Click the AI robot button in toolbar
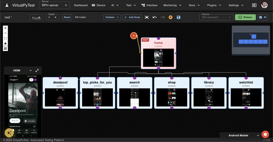Screen dimensions: 273x142 [263, 17]
